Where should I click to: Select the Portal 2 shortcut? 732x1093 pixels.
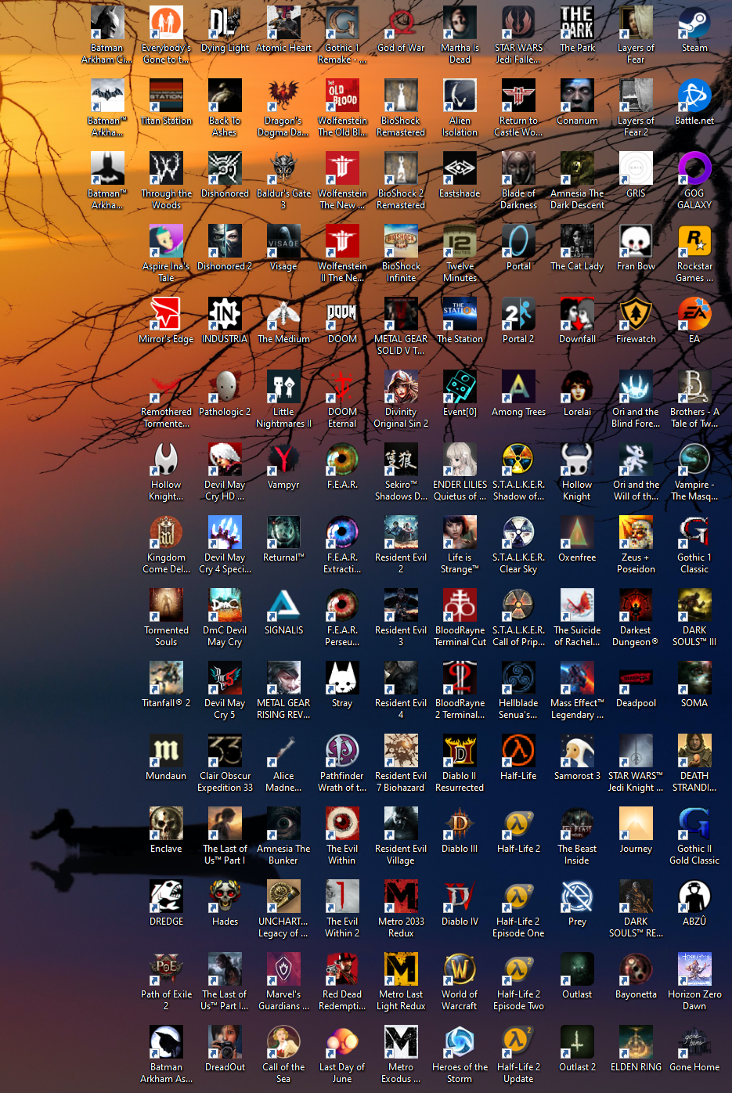(x=518, y=314)
